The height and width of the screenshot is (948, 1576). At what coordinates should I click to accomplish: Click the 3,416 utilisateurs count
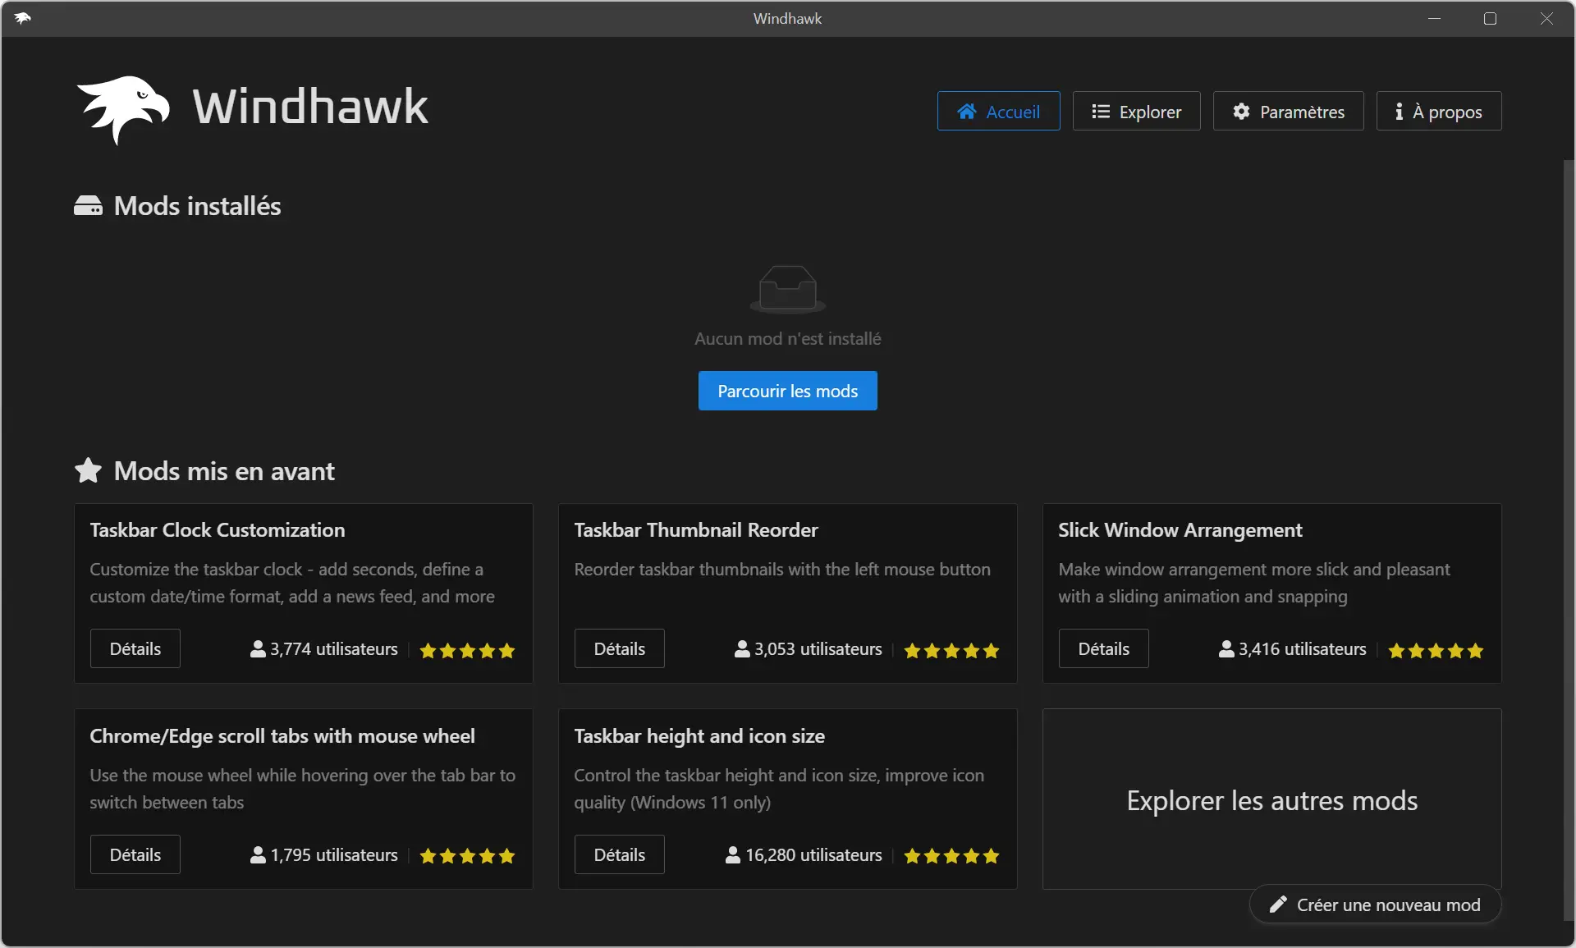coord(1303,648)
